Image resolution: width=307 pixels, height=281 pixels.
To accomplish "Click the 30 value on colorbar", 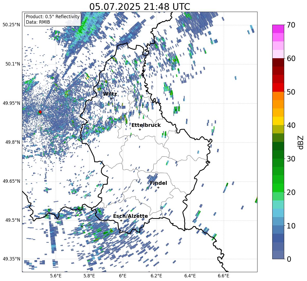I will tap(291, 159).
